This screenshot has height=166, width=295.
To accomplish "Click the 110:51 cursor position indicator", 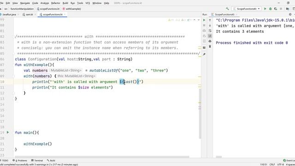I will click(264, 164).
